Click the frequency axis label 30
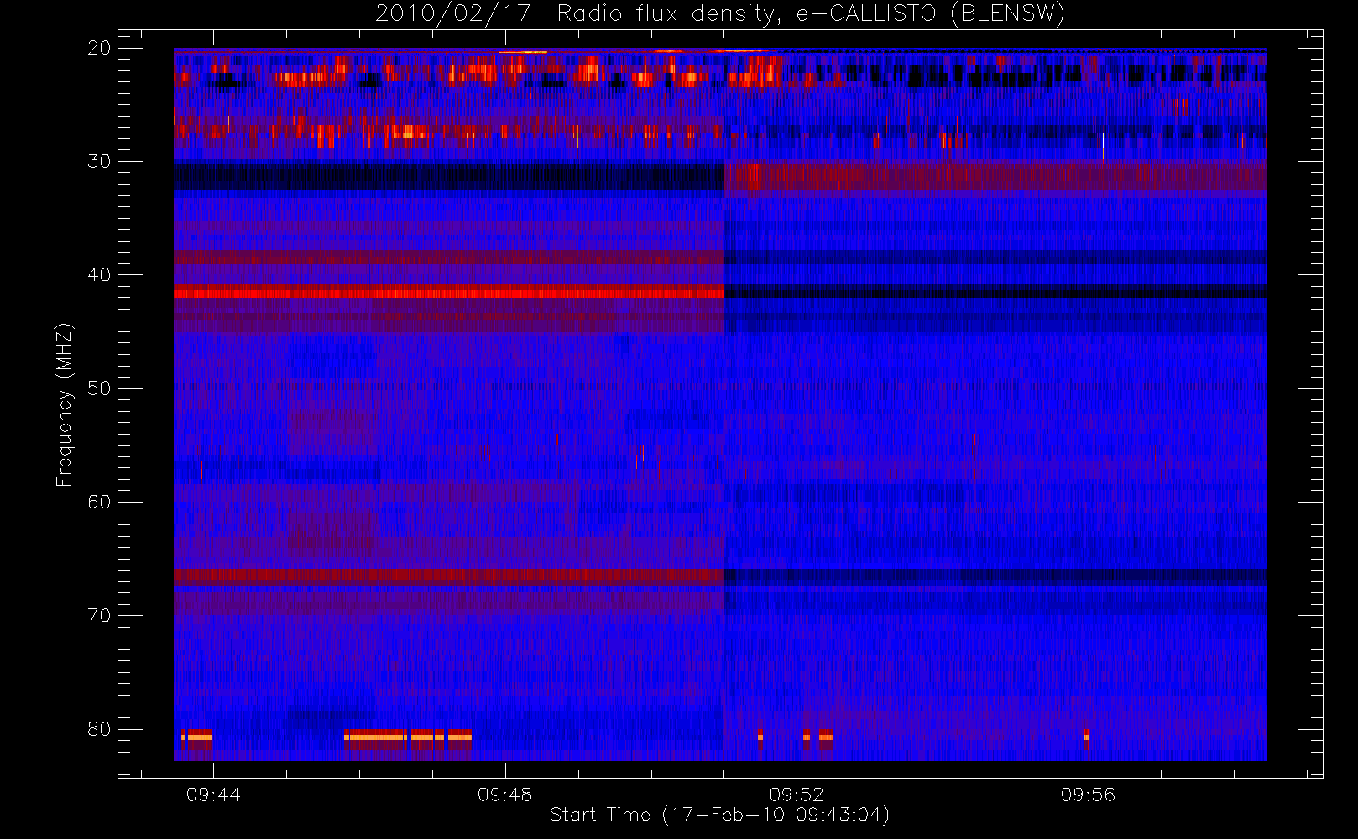Screen dimensions: 1358x839 coord(99,161)
